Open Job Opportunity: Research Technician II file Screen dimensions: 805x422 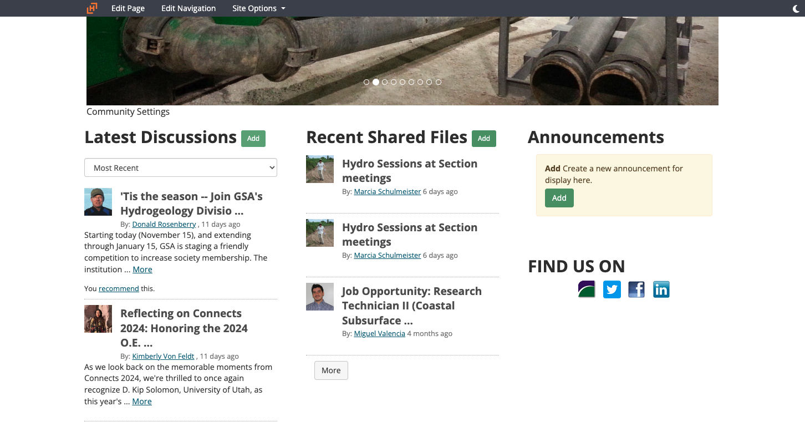pyautogui.click(x=412, y=306)
